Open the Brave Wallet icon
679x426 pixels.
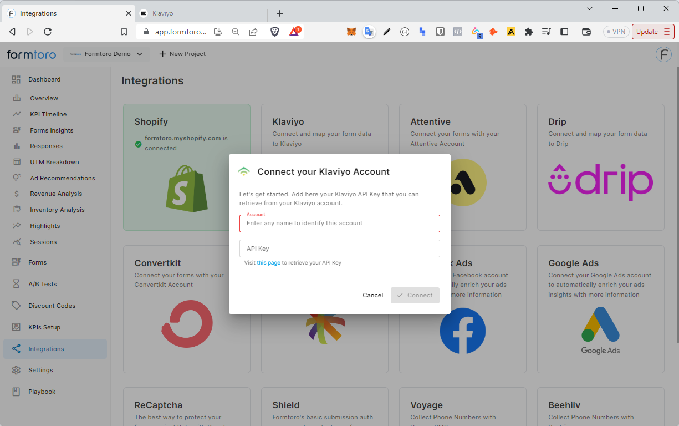tap(586, 32)
